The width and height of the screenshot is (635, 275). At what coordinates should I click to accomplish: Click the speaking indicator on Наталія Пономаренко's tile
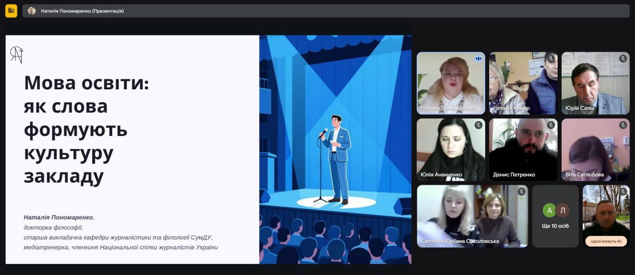tap(478, 59)
